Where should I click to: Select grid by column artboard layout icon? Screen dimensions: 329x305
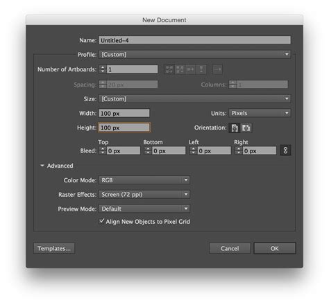pos(180,69)
